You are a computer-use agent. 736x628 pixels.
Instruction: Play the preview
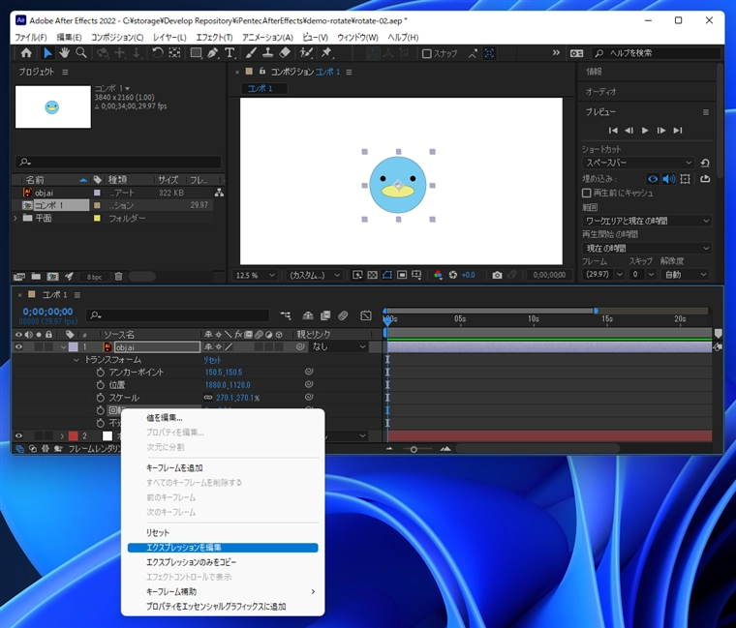point(645,131)
